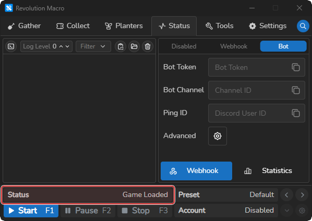312x221 pixels.
Task: Copy the Ping ID field icon
Action: 296,113
